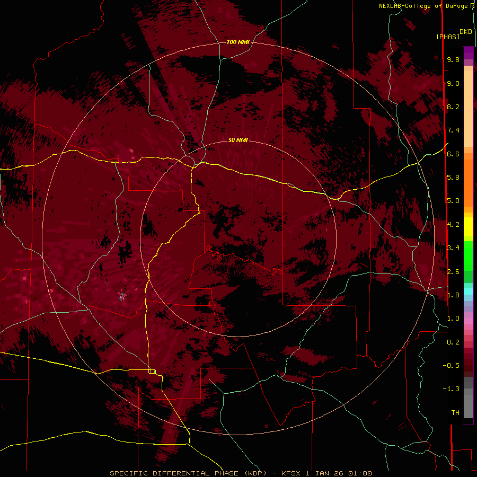The height and width of the screenshot is (477, 477).
Task: Click the 0.2 value on the scale
Action: pos(453,342)
